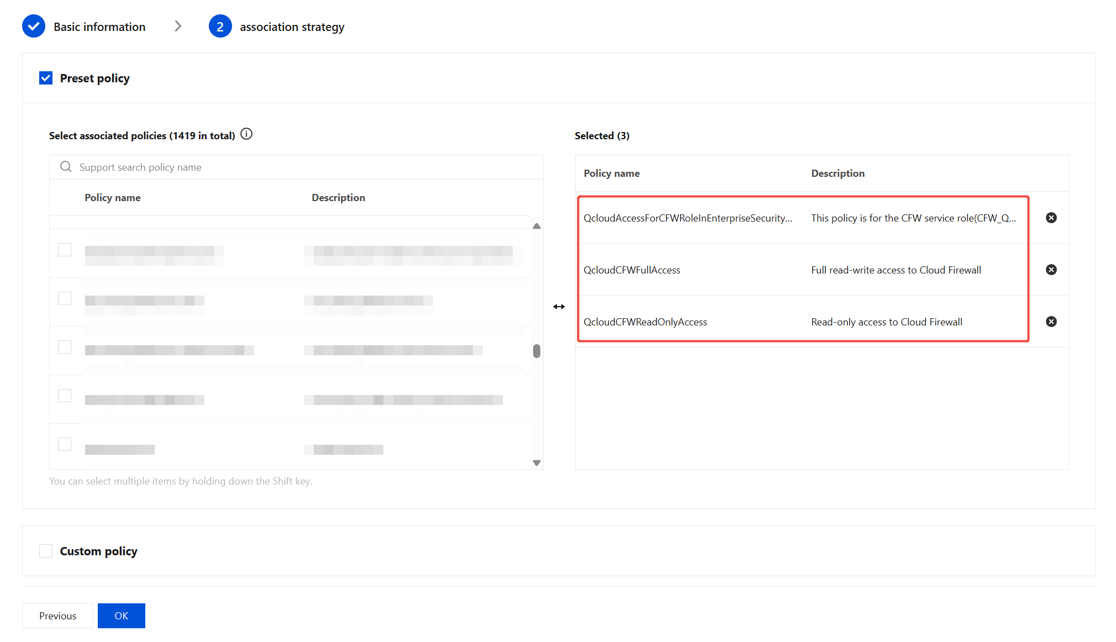Tick the first blurred policy row checkbox
1116x642 pixels.
tap(65, 250)
